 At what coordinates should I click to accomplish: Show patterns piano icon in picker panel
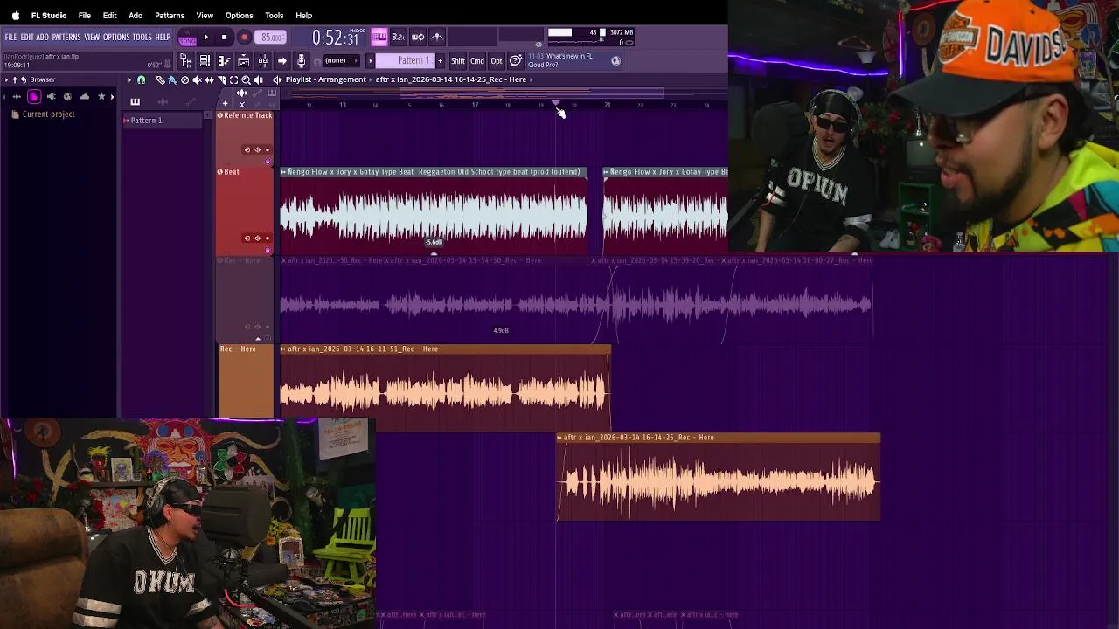136,101
